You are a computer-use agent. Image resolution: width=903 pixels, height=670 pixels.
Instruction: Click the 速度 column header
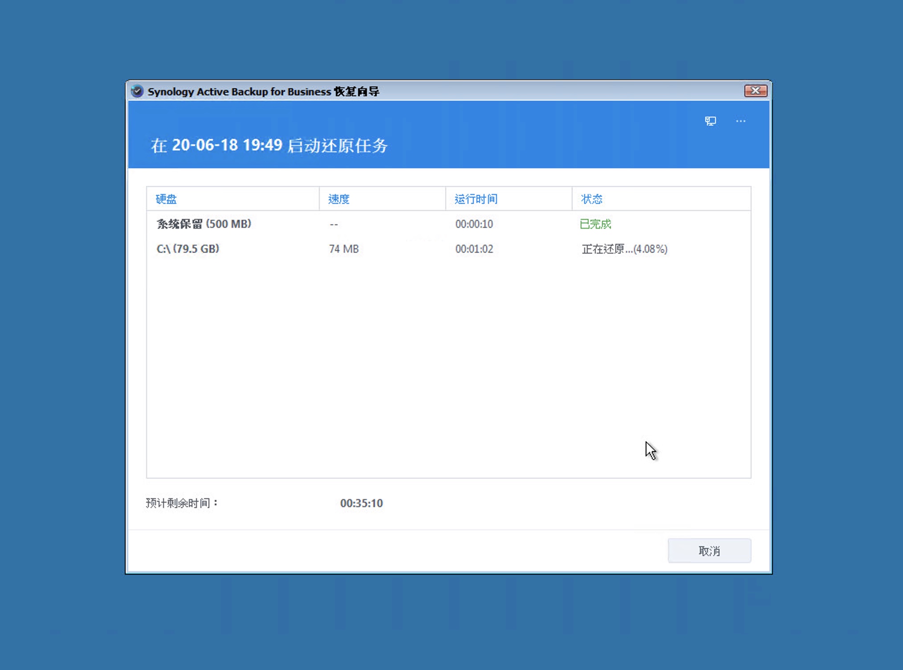[382, 199]
